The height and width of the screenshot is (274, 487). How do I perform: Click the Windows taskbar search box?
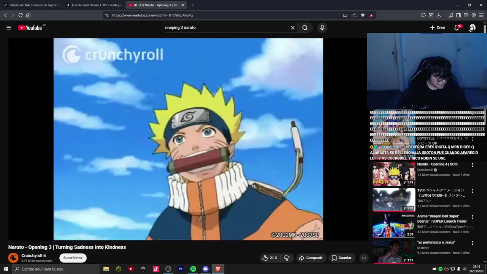point(56,269)
